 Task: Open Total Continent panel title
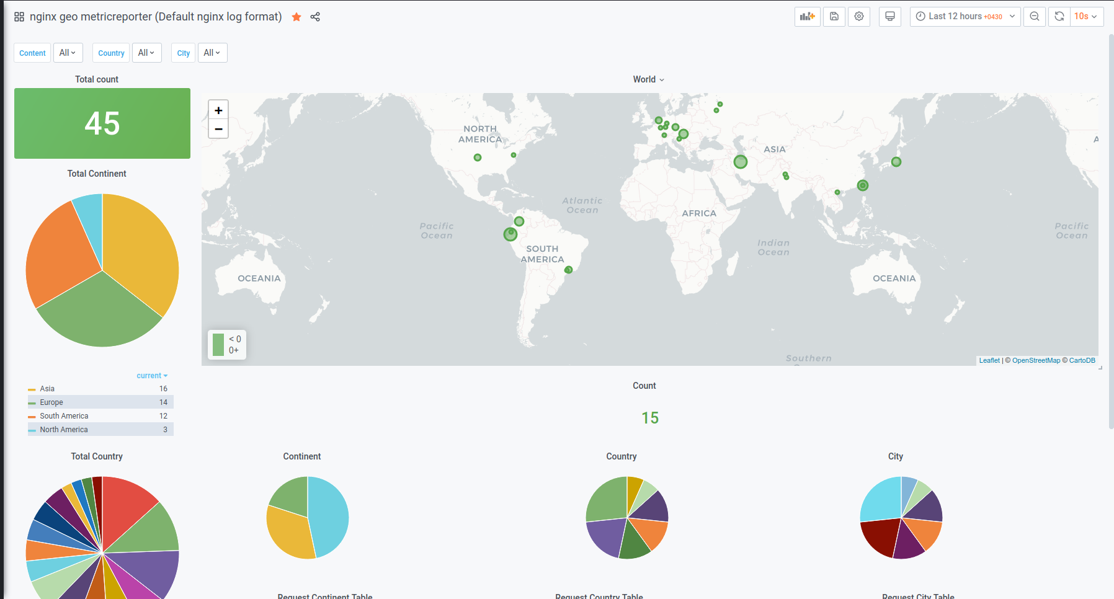pos(97,174)
